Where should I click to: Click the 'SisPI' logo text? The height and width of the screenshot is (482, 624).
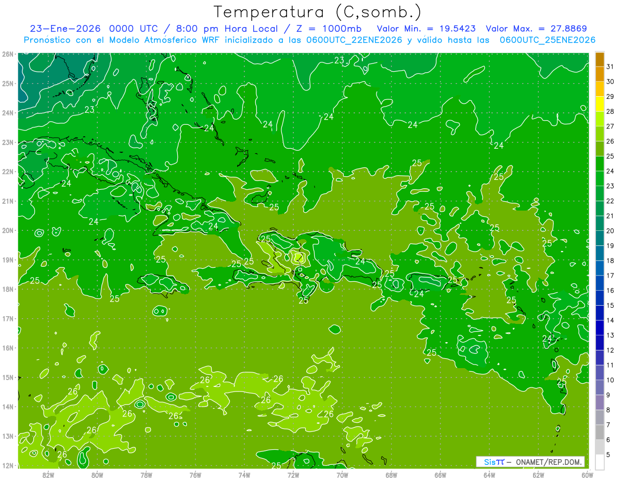[x=494, y=462]
